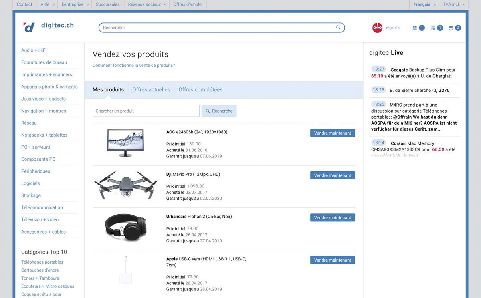Click the search magnifier icon in header
Viewport: 481px width, 298px height.
(338, 28)
